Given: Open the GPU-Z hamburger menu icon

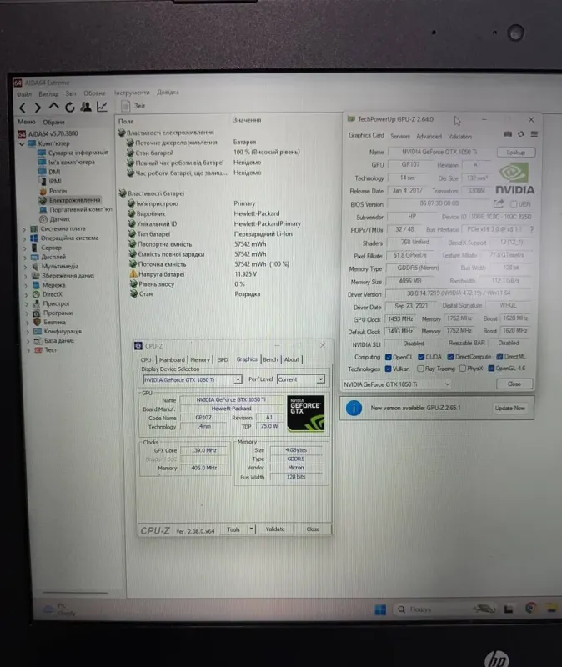Looking at the screenshot, I should [534, 134].
